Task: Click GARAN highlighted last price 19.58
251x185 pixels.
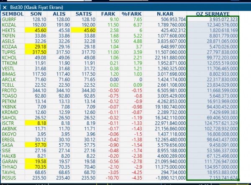Action: click(x=36, y=161)
